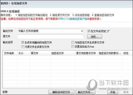Click the 删除选中的文件 button
Viewport: 133px width, 95px height.
(x=61, y=92)
